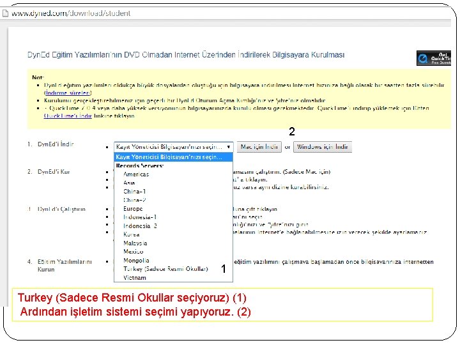Click the page heading DynEd Eğitim Yazılımları'nın
Screen dimensions: 460x345
click(x=186, y=55)
